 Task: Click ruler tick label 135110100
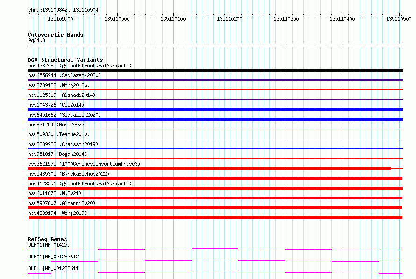pyautogui.click(x=173, y=19)
